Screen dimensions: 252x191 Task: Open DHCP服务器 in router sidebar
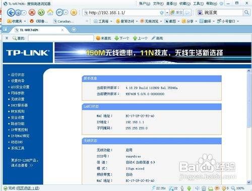click(19, 105)
